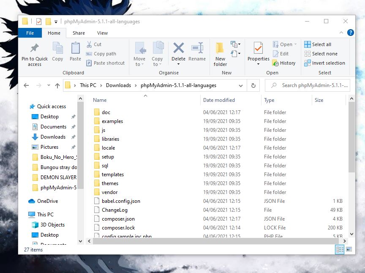This screenshot has width=365, height=273.
Task: Click Pin to Quick access icon
Action: pos(35,48)
